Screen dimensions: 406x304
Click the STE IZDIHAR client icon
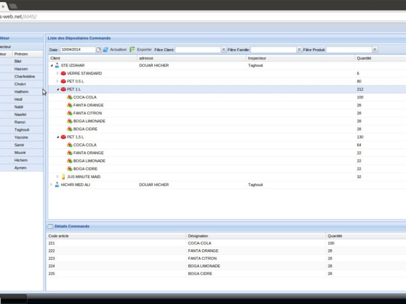click(x=57, y=65)
